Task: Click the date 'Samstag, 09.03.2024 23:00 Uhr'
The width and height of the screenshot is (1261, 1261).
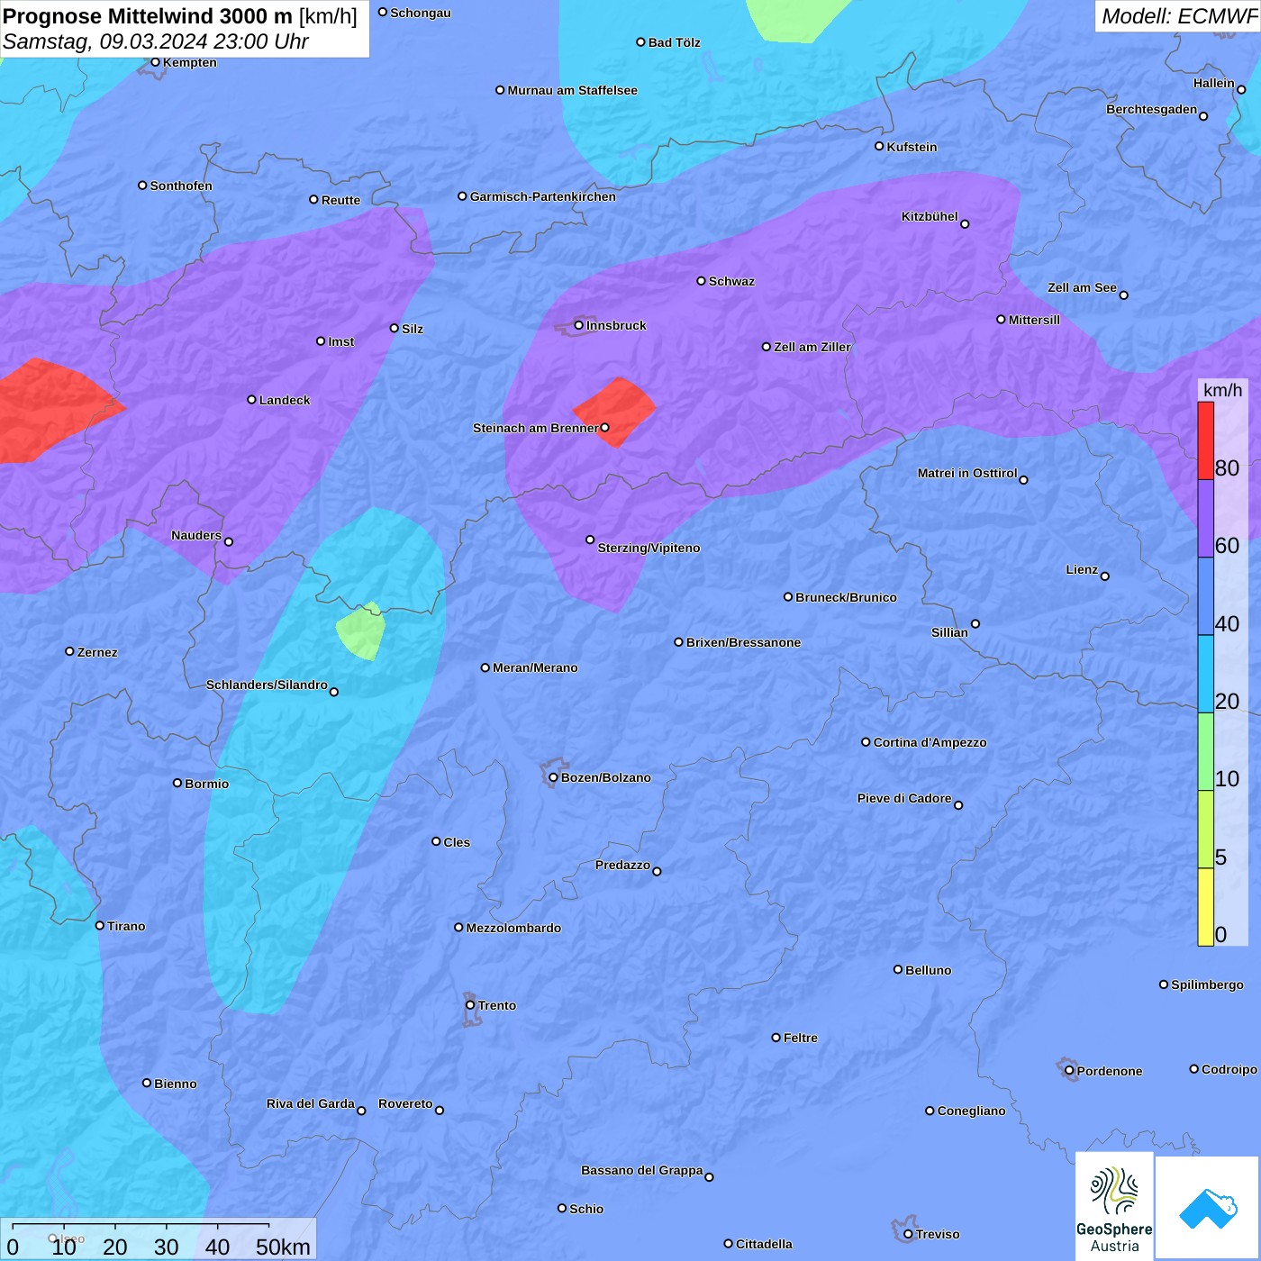Action: [x=156, y=41]
